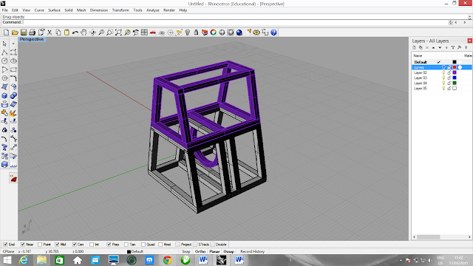This screenshot has height=266, width=473.
Task: Enable the Point osnap checkbox
Action: pos(40,245)
